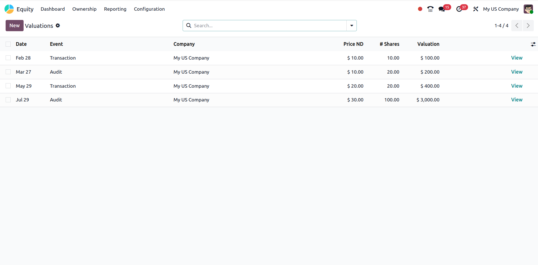Tick the select-all checkbox in header
538x265 pixels.
click(x=8, y=44)
